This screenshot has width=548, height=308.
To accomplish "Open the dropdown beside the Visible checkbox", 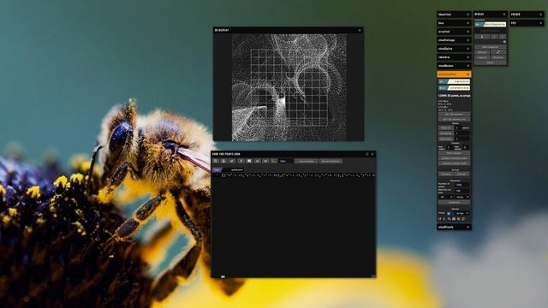I will 462,213.
